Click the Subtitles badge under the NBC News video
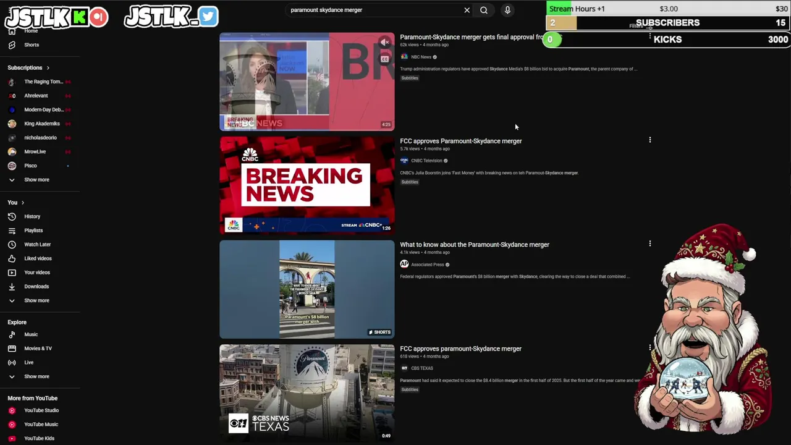Screen dimensions: 791x445 (410, 78)
